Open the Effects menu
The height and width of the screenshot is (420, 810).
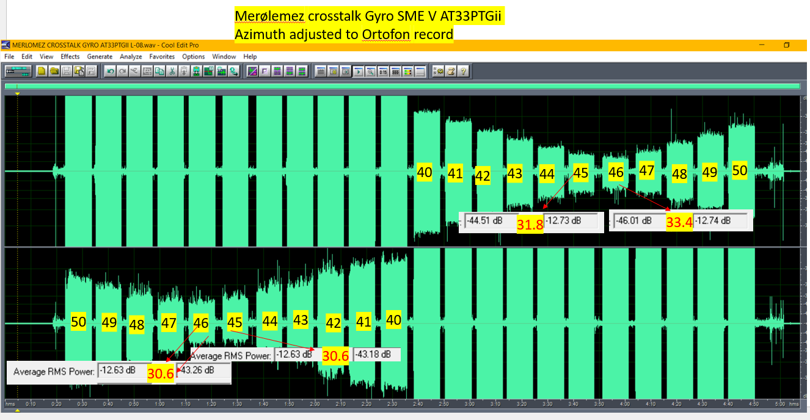pyautogui.click(x=70, y=57)
